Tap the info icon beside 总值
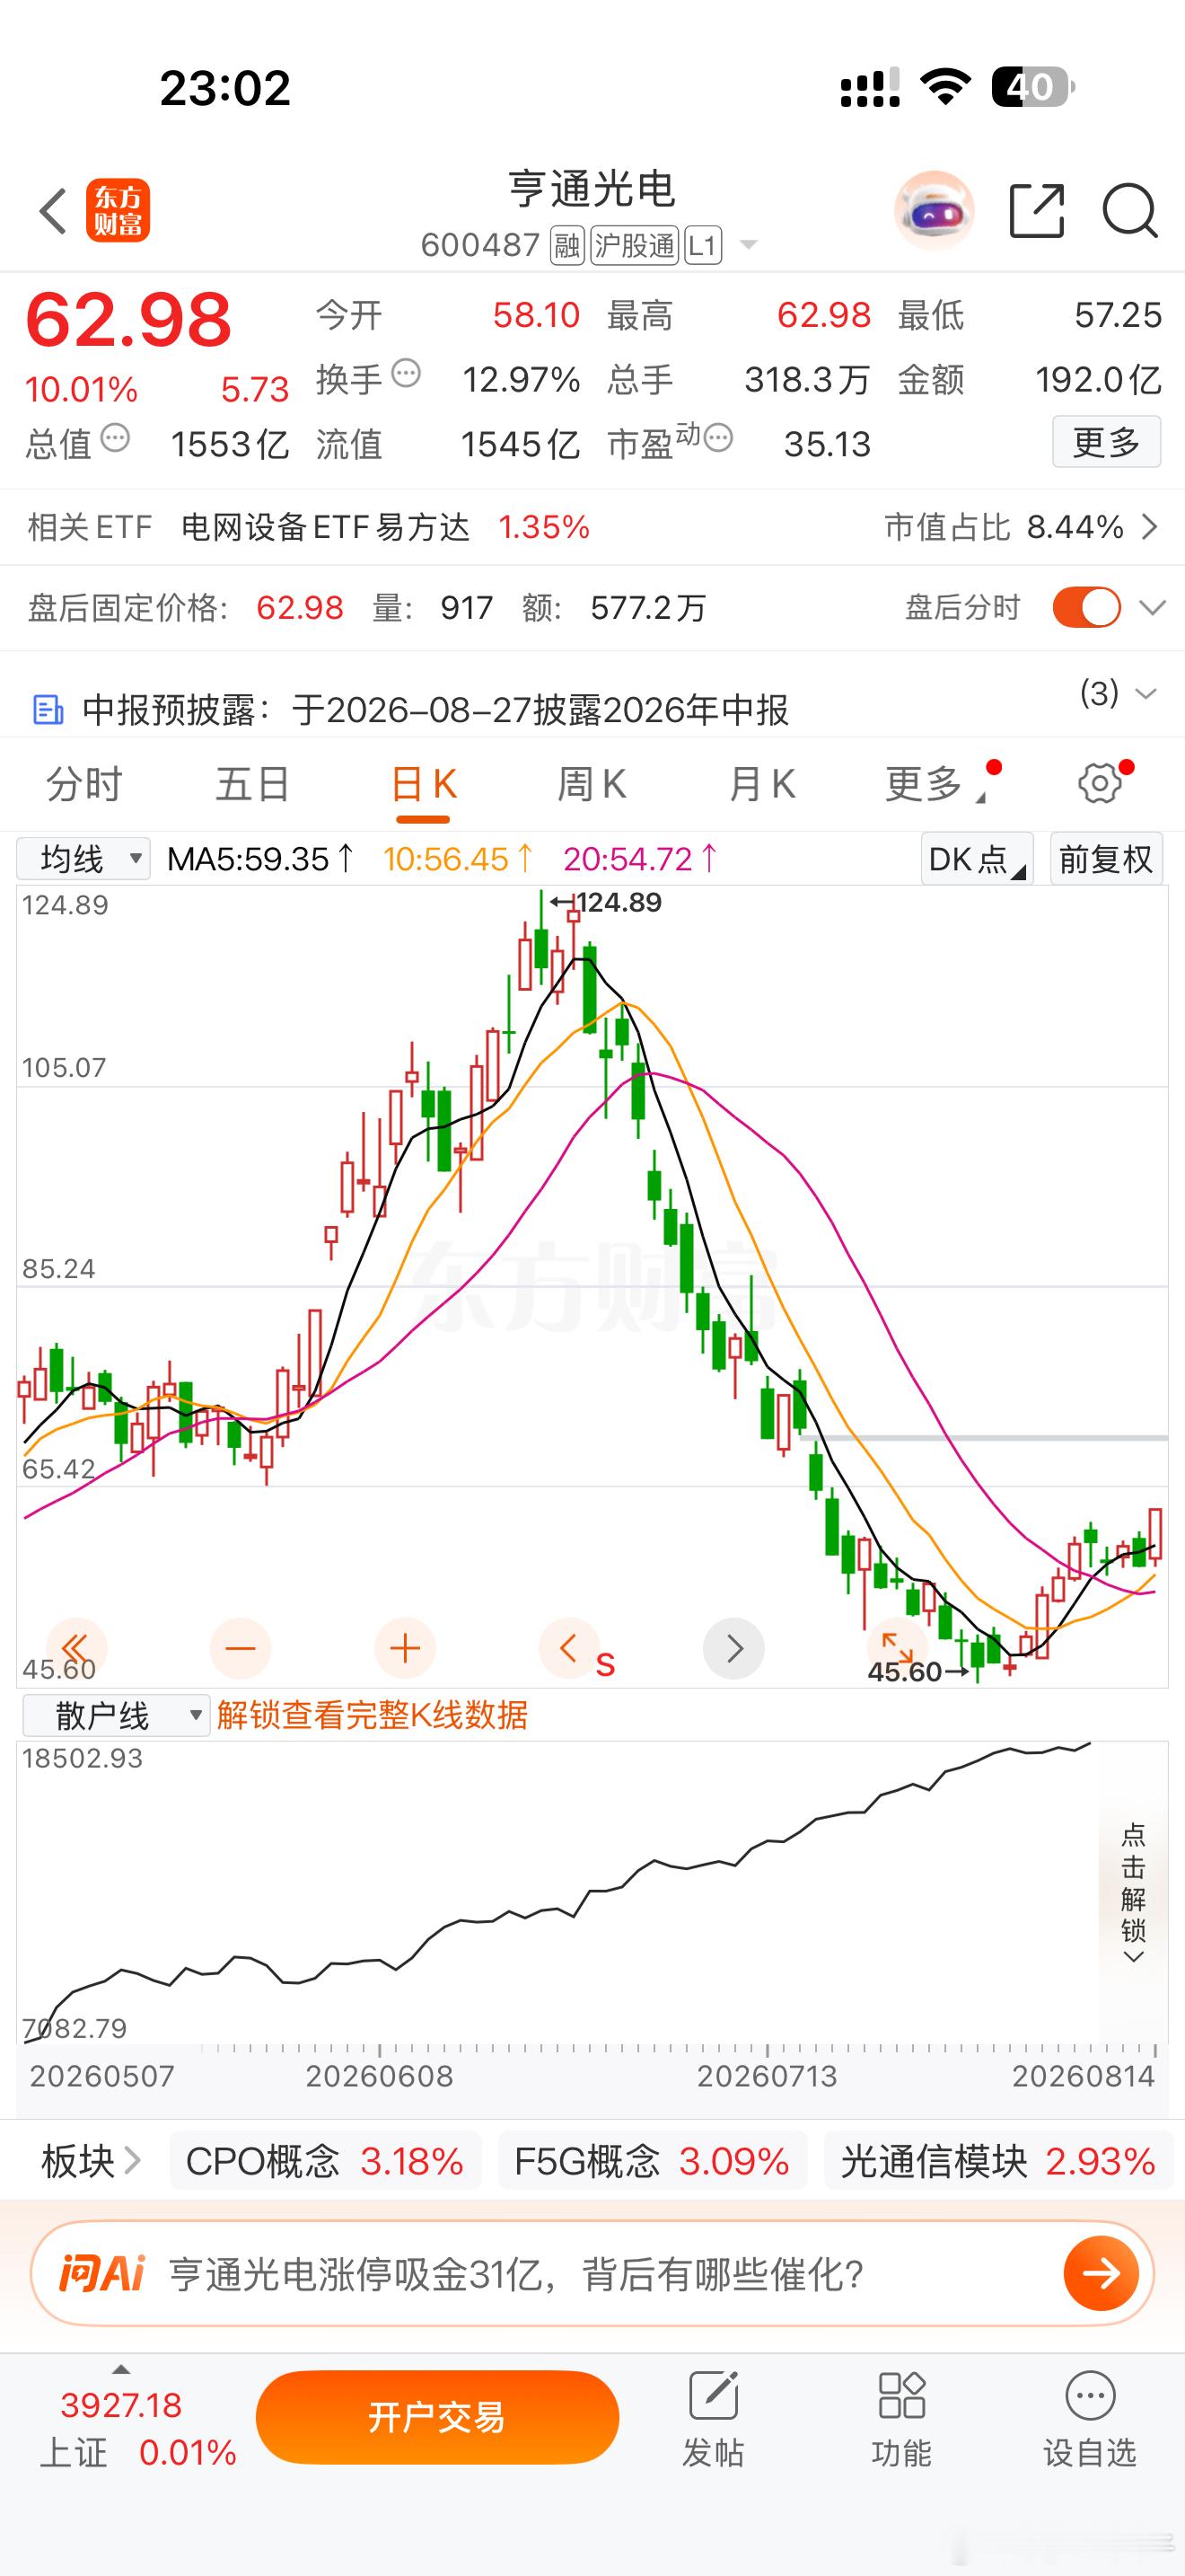The image size is (1185, 2576). click(x=116, y=438)
